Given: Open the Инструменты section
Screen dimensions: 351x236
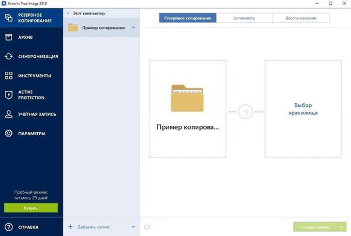Looking at the screenshot, I should 35,76.
